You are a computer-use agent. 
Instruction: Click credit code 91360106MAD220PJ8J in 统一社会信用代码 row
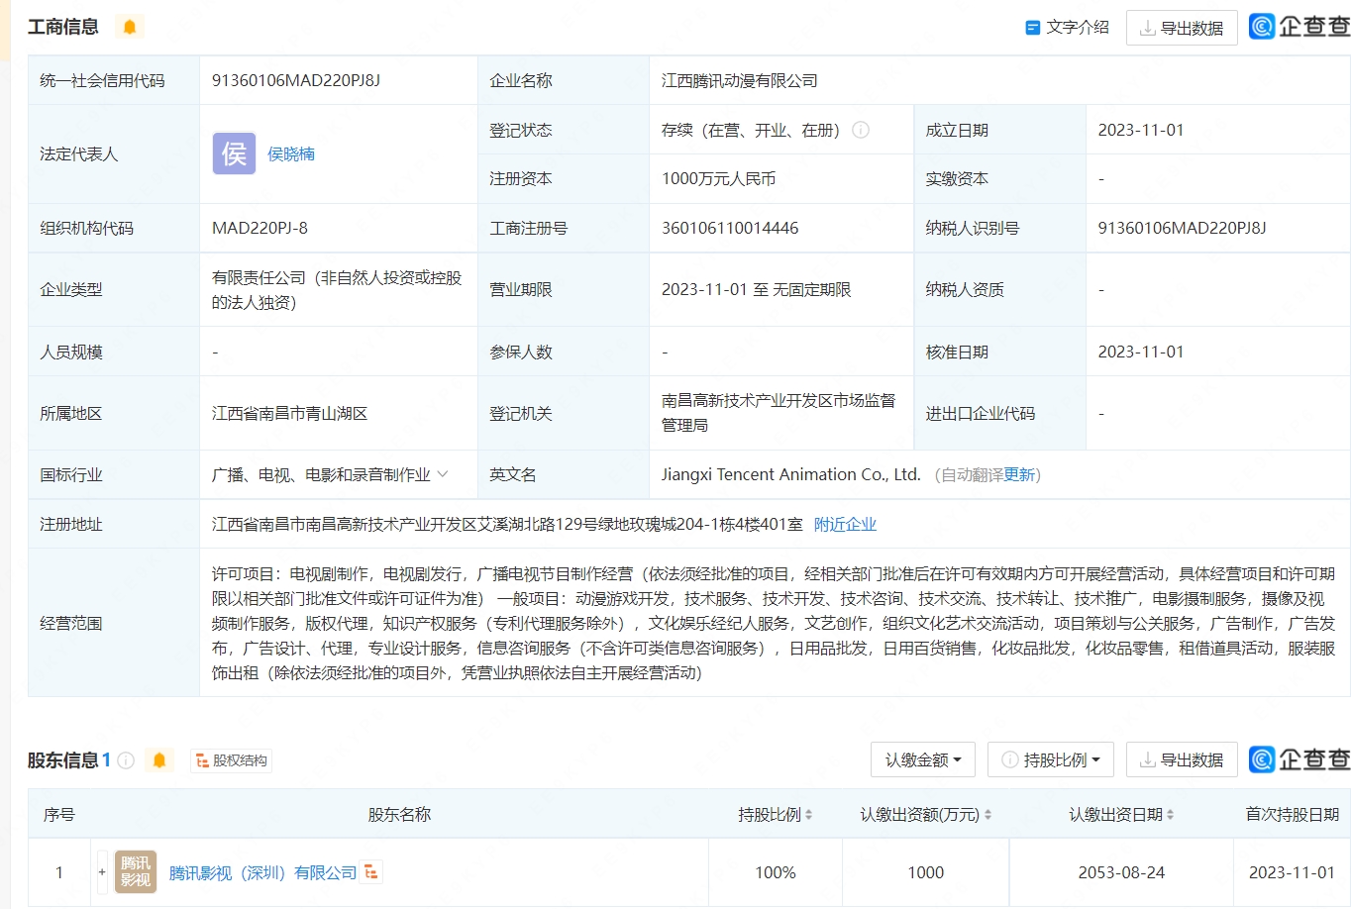click(296, 81)
